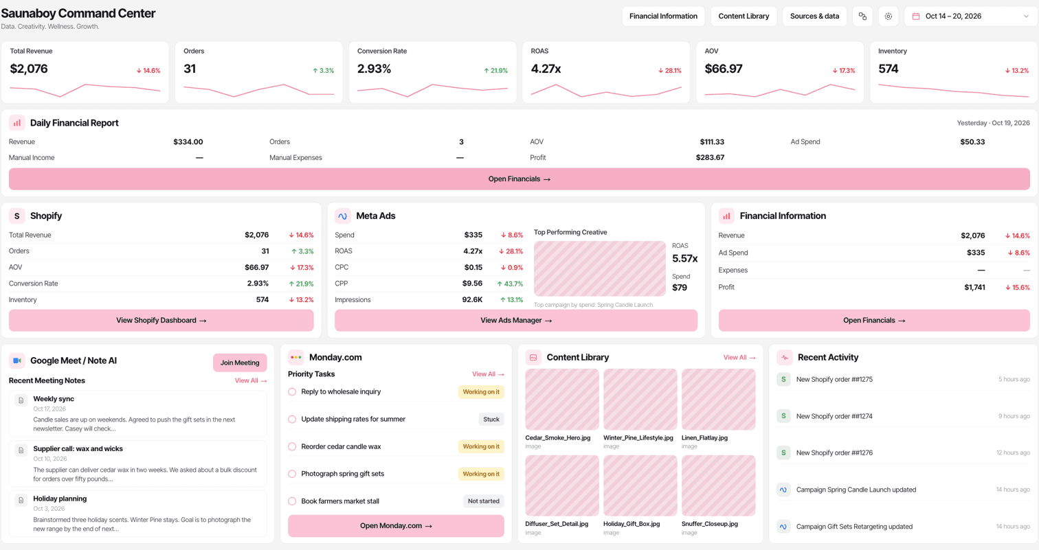Viewport: 1039px width, 550px height.
Task: Click the Total Revenue KPI card at top
Action: coord(85,73)
